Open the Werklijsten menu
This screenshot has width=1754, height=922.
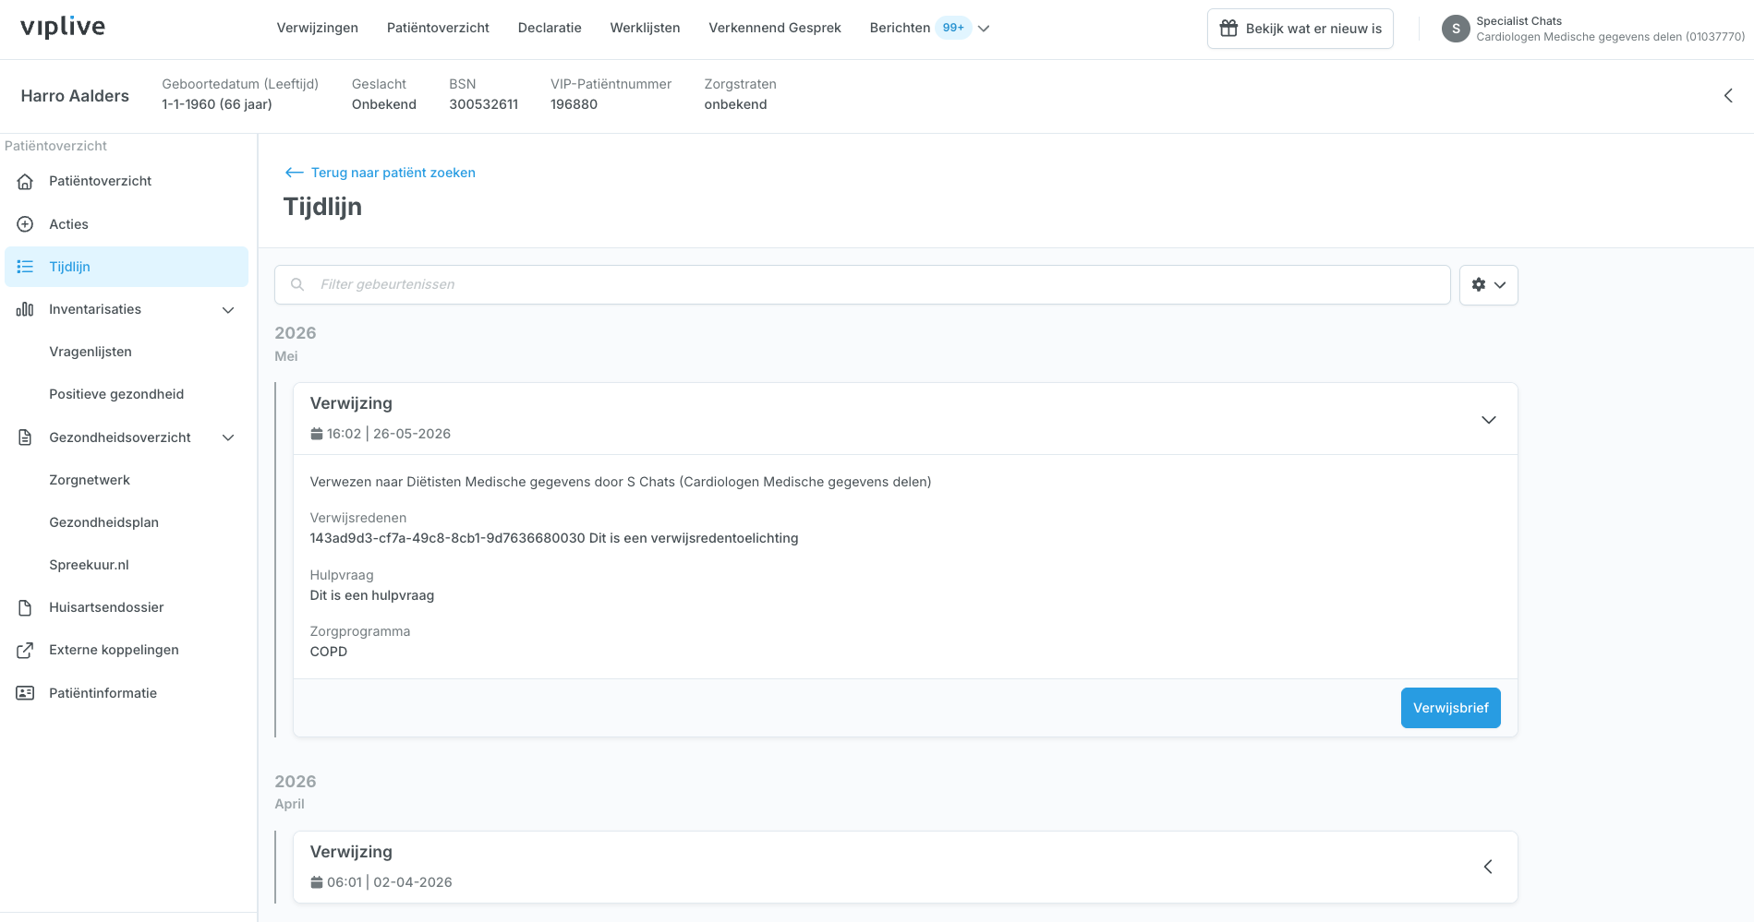click(645, 28)
